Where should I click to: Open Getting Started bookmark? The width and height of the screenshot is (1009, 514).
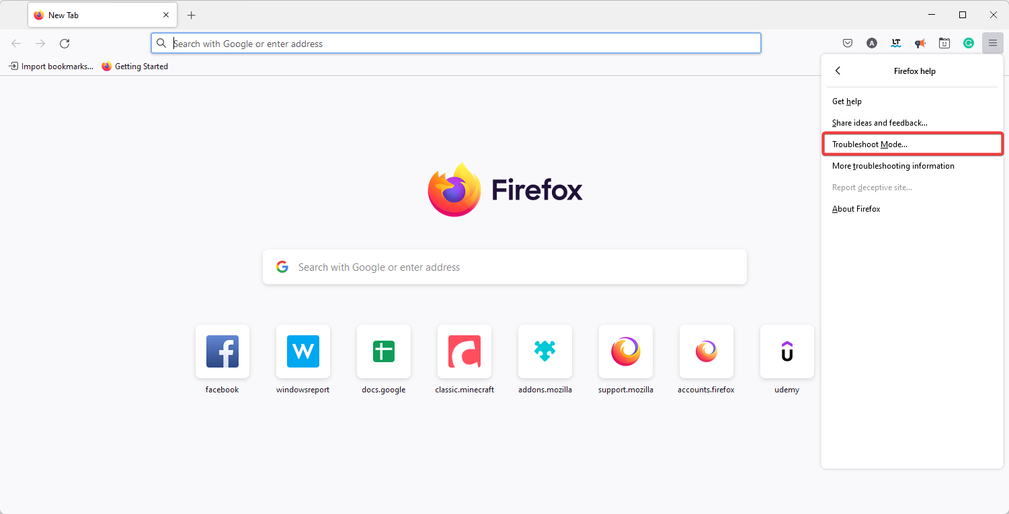coord(135,67)
